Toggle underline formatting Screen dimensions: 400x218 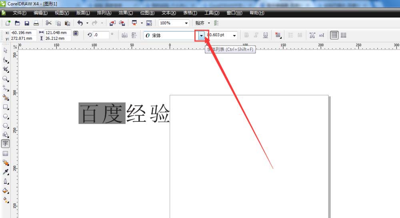[x=266, y=35]
